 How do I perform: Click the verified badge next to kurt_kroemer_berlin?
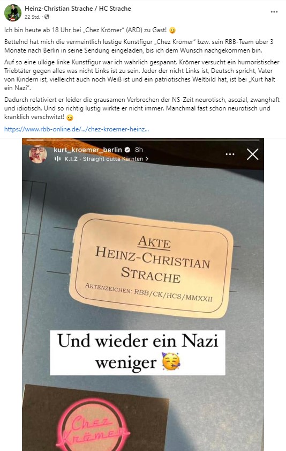pyautogui.click(x=127, y=150)
